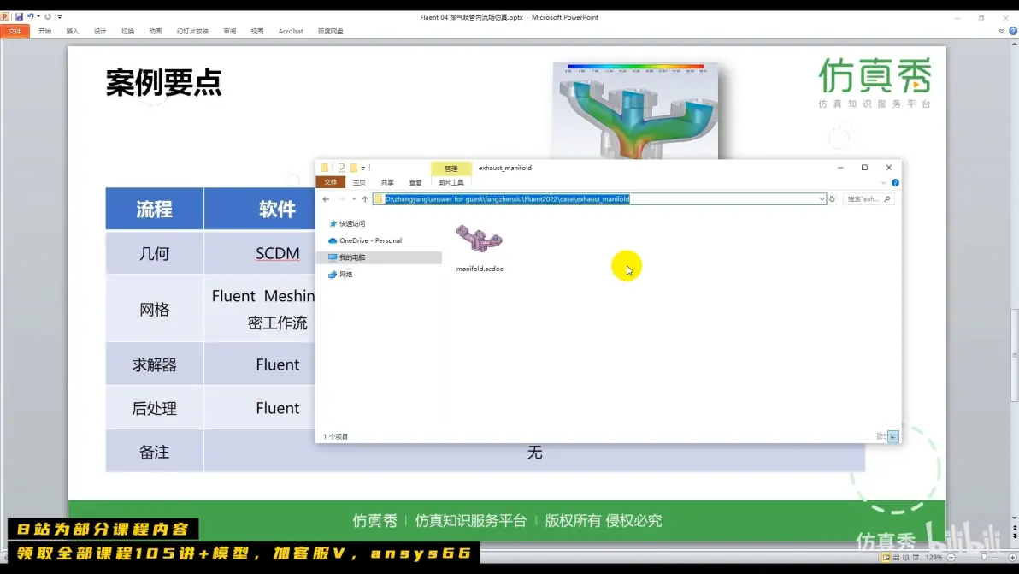This screenshot has width=1019, height=574.
Task: Switch PowerPoint to slide sorter view
Action: (896, 557)
